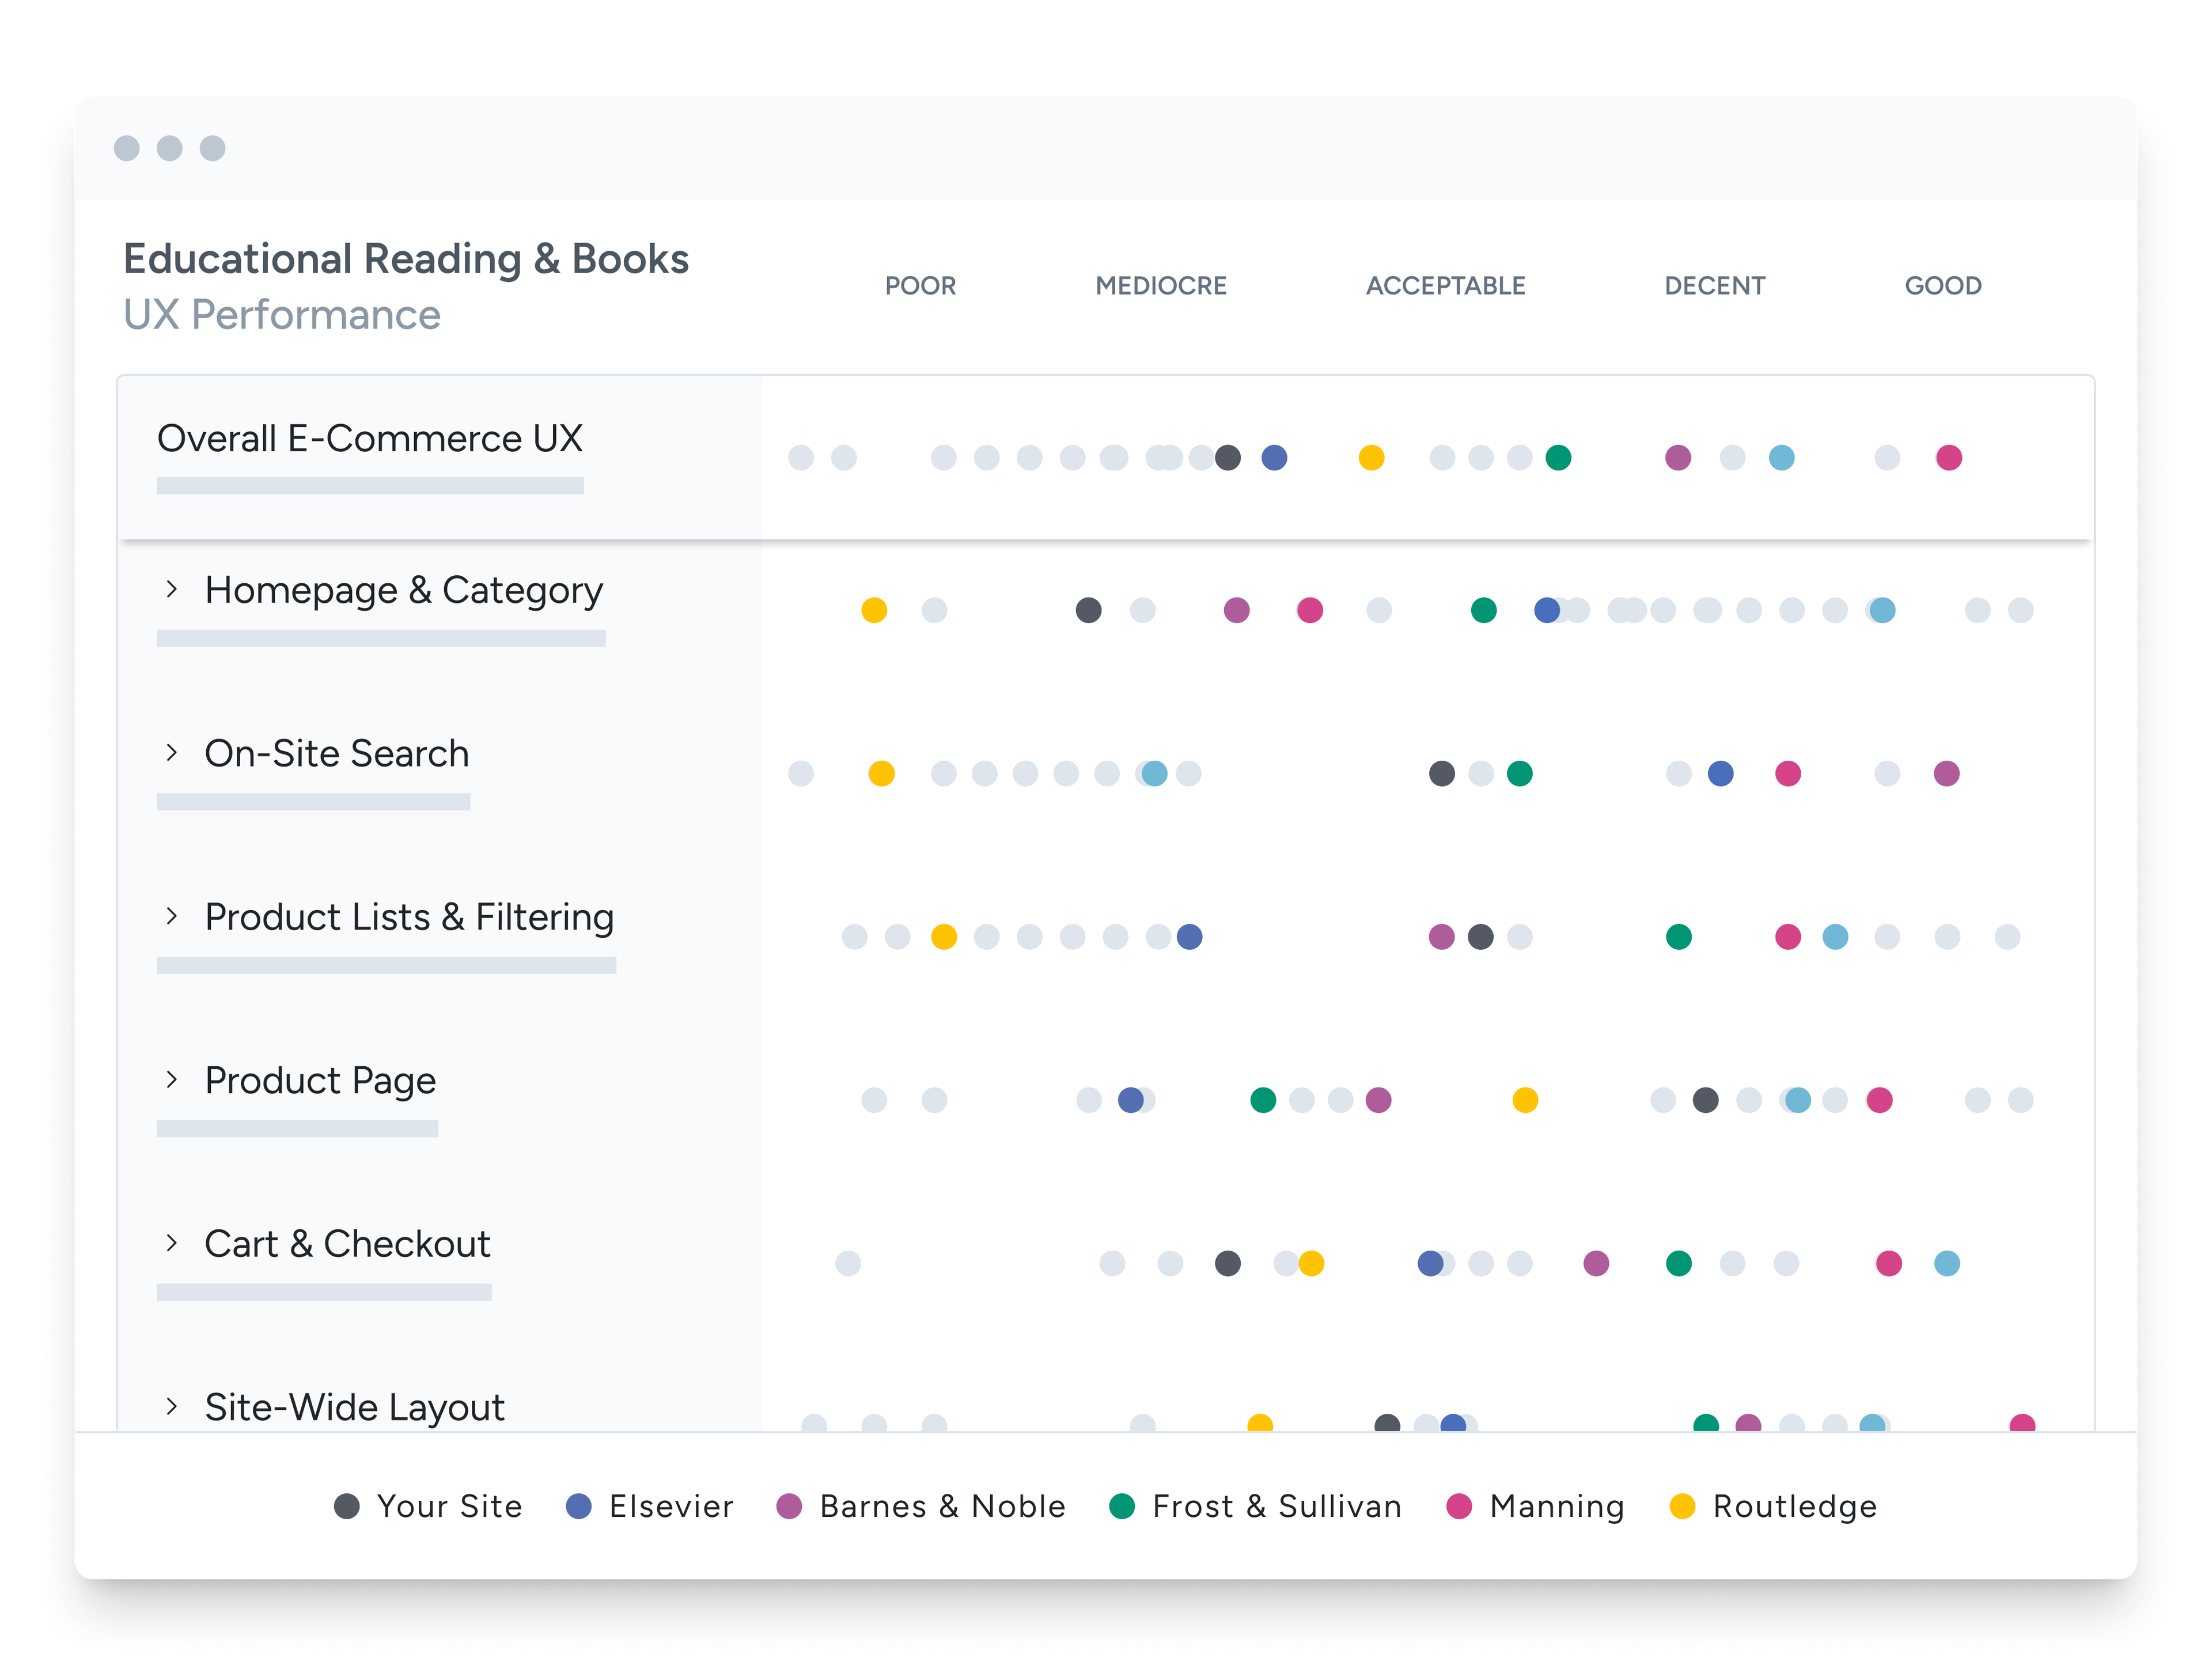Screen dimensions: 2212x1676
Task: Select the GOOD column header
Action: point(1942,286)
